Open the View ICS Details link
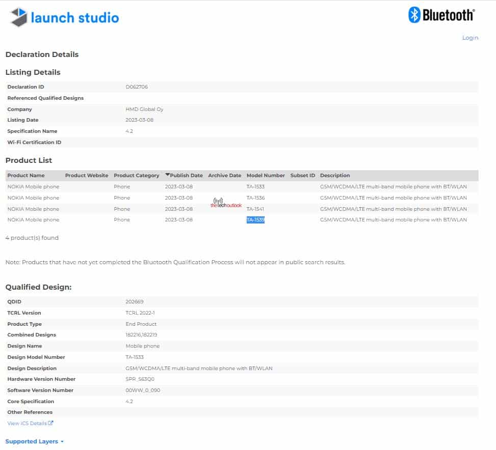Image resolution: width=496 pixels, height=450 pixels. pos(27,423)
